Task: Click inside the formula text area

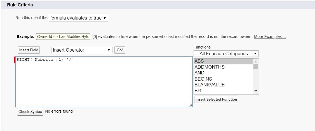Action: click(104, 81)
